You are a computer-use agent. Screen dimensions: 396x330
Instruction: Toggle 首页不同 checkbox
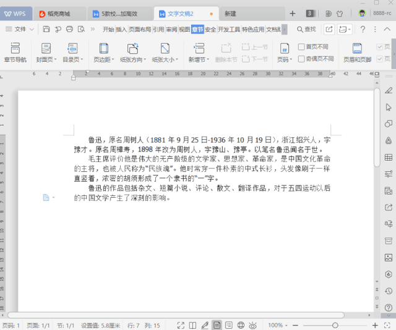301,47
